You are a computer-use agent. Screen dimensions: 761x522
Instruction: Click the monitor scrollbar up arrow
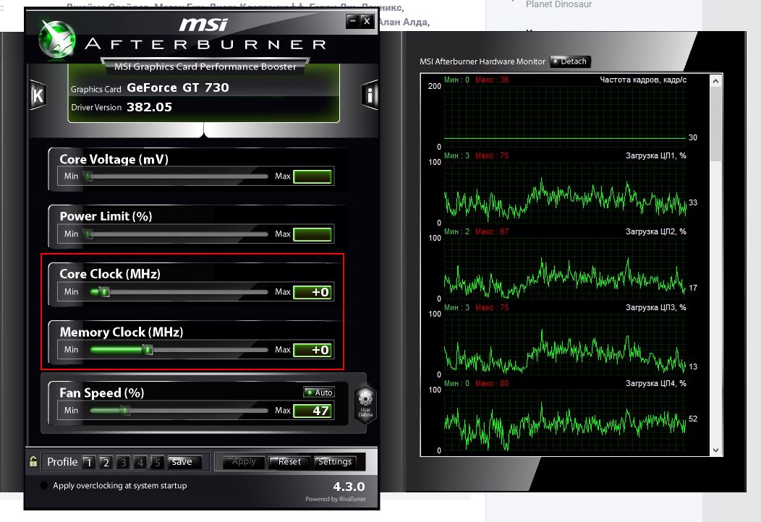[716, 82]
